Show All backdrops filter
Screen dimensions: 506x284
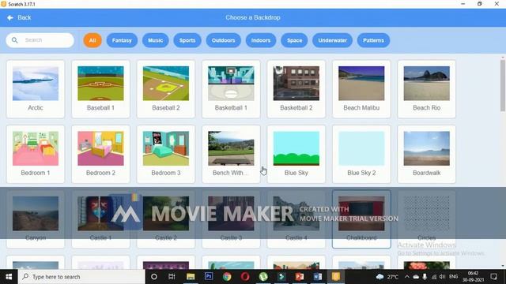click(x=93, y=40)
